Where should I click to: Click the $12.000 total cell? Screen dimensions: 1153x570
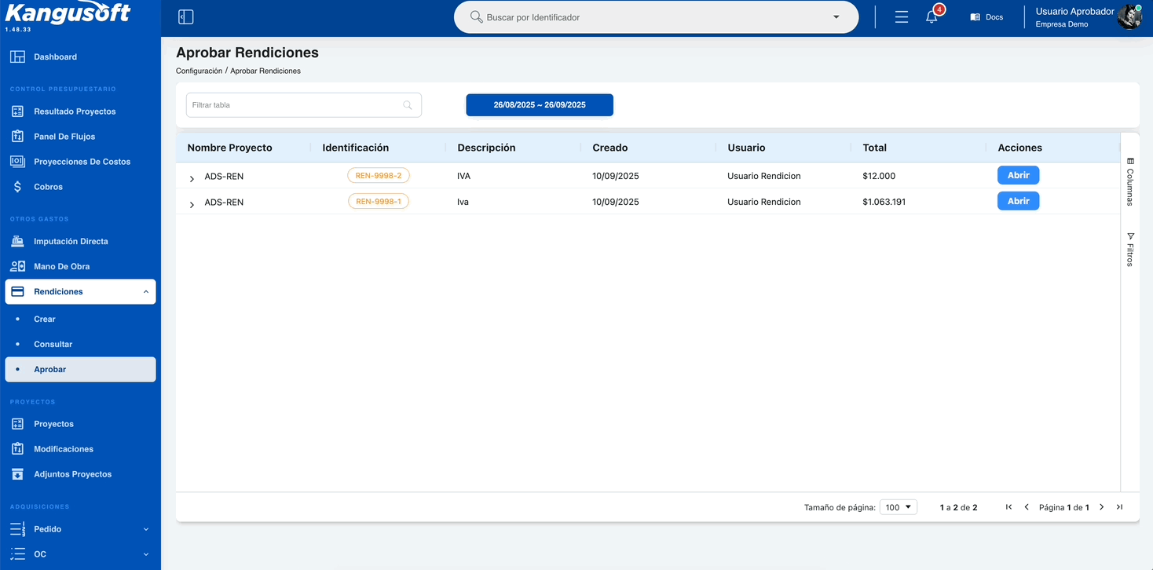879,176
